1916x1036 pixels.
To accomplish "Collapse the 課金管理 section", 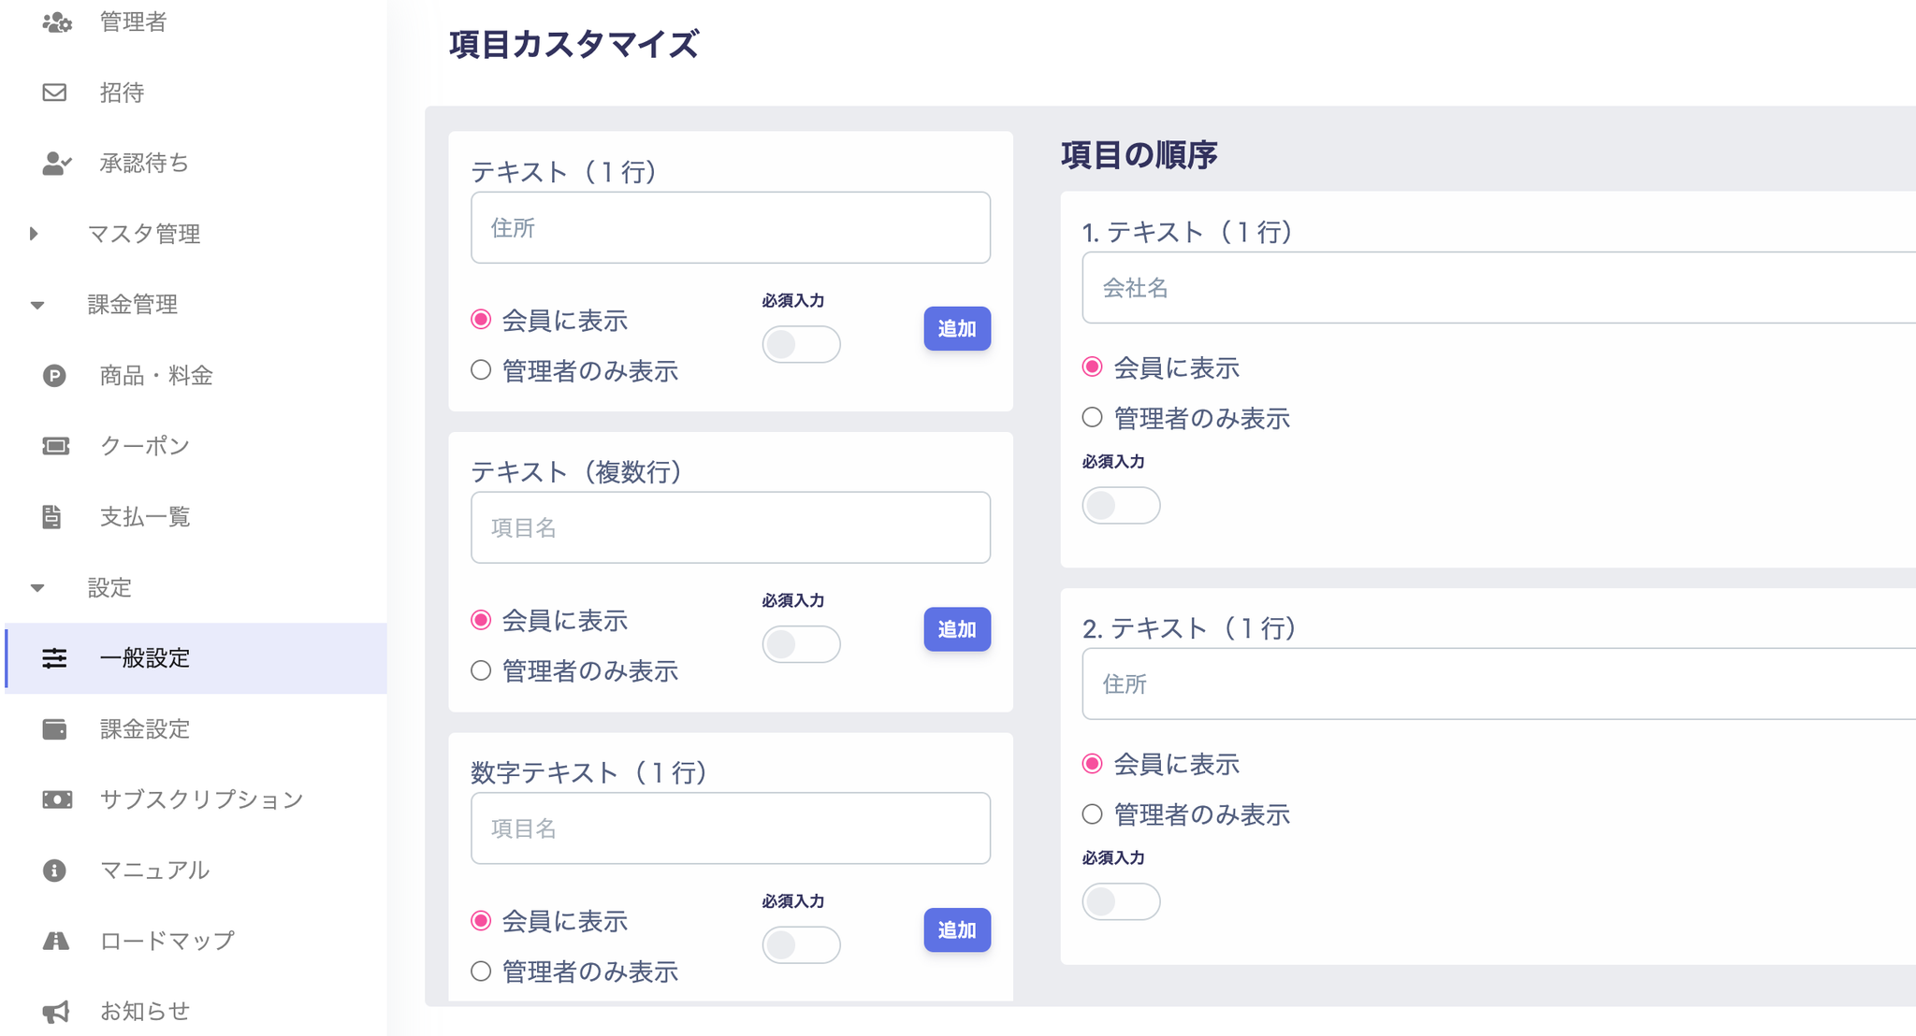I will (37, 305).
